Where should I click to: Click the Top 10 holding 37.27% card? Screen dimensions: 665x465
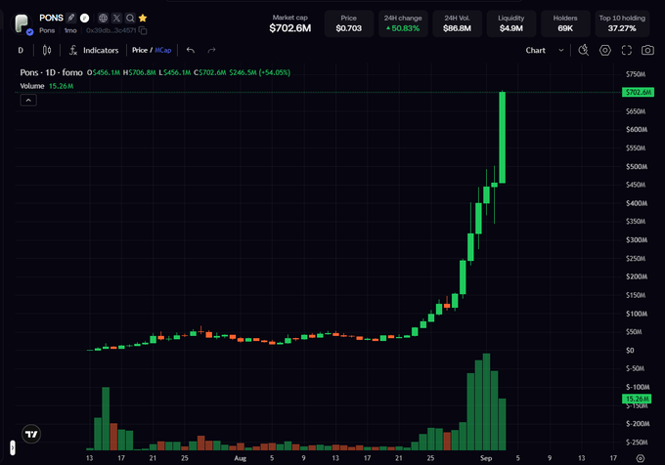[622, 23]
